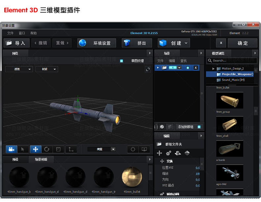Image resolution: width=261 pixels, height=202 pixels.
Task: Toggle checkbox beside Add to Group
Action: (199, 127)
